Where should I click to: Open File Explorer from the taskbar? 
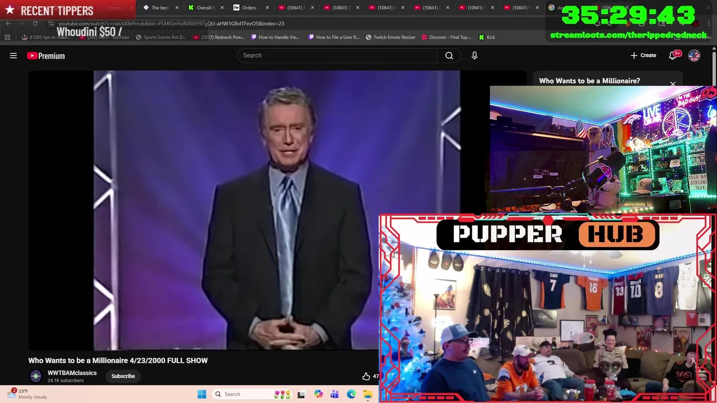click(367, 394)
